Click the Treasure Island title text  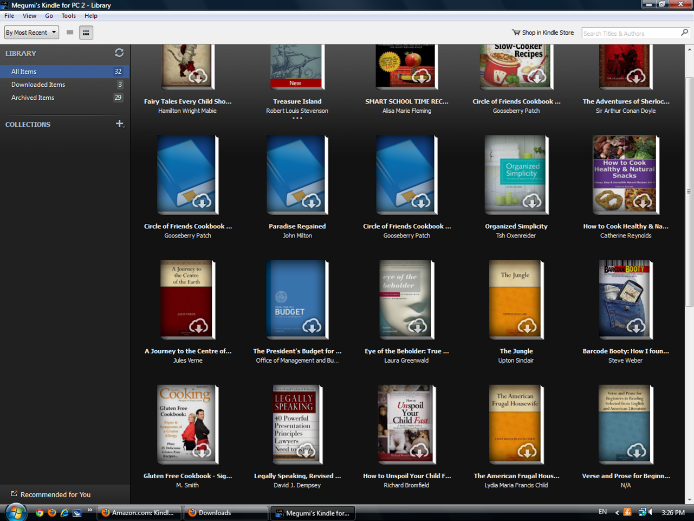click(x=297, y=101)
